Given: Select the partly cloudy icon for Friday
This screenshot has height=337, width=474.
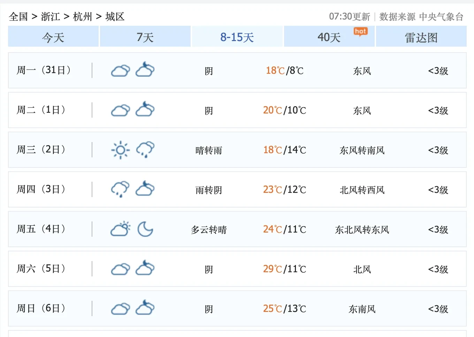Looking at the screenshot, I should [x=120, y=229].
